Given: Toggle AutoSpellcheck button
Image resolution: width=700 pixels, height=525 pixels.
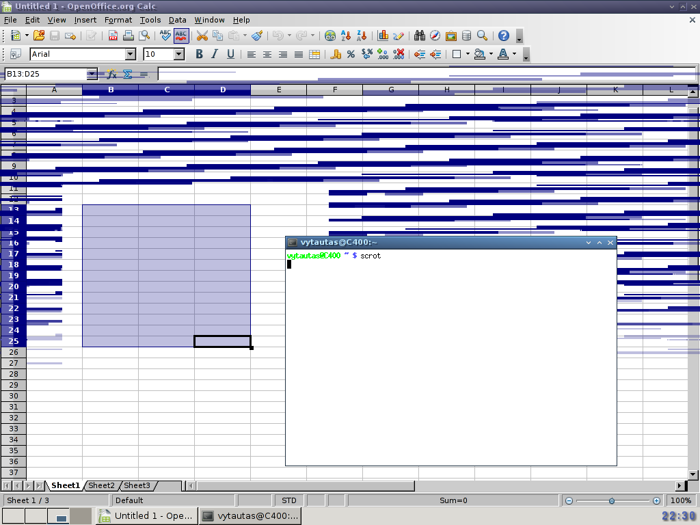Looking at the screenshot, I should 181,36.
